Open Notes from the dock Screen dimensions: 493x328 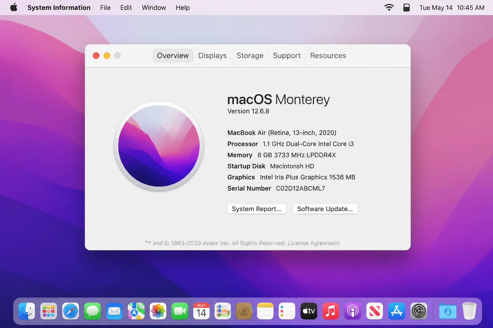pyautogui.click(x=265, y=311)
